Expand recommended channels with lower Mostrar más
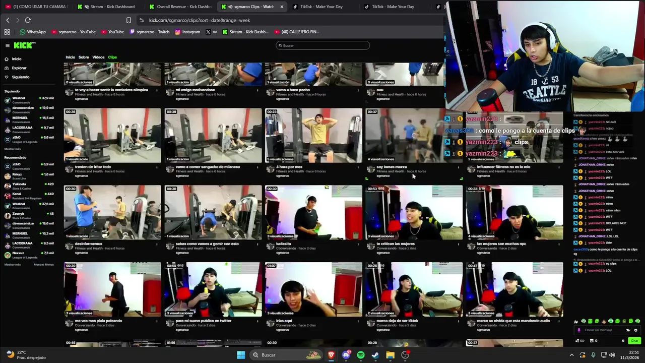645x363 pixels. coord(13,265)
